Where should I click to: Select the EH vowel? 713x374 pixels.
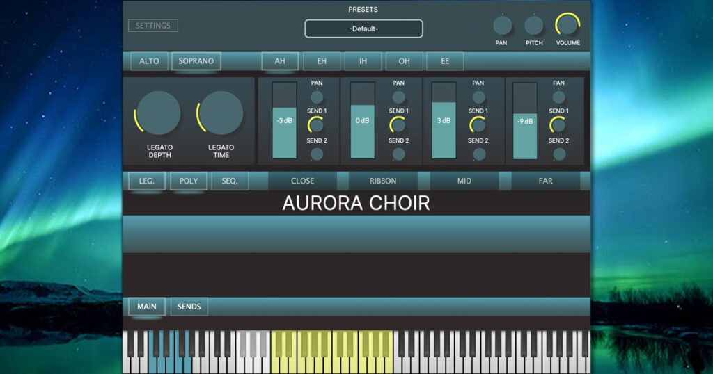click(x=322, y=60)
